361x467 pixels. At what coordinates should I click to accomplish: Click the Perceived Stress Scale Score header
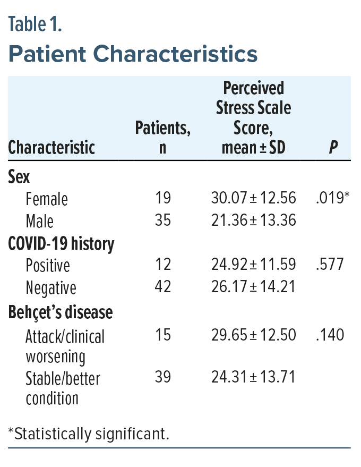(253, 118)
